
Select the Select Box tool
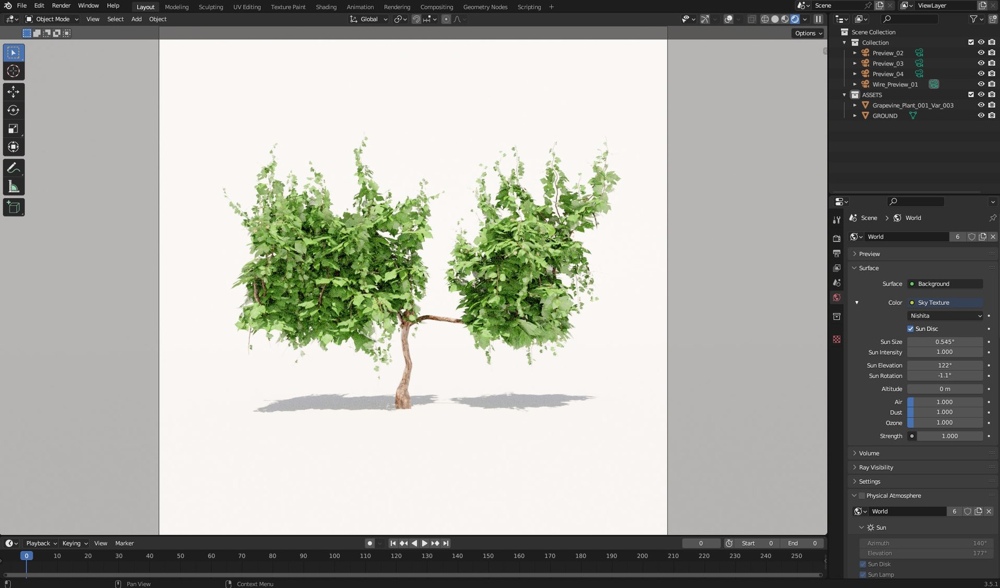[14, 53]
